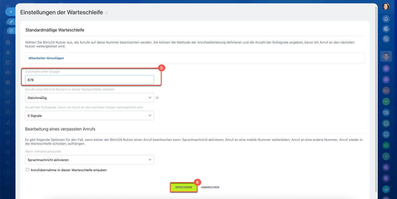The image size is (397, 199).
Task: Click the copy link icon on panel edge
Action: click(11, 22)
